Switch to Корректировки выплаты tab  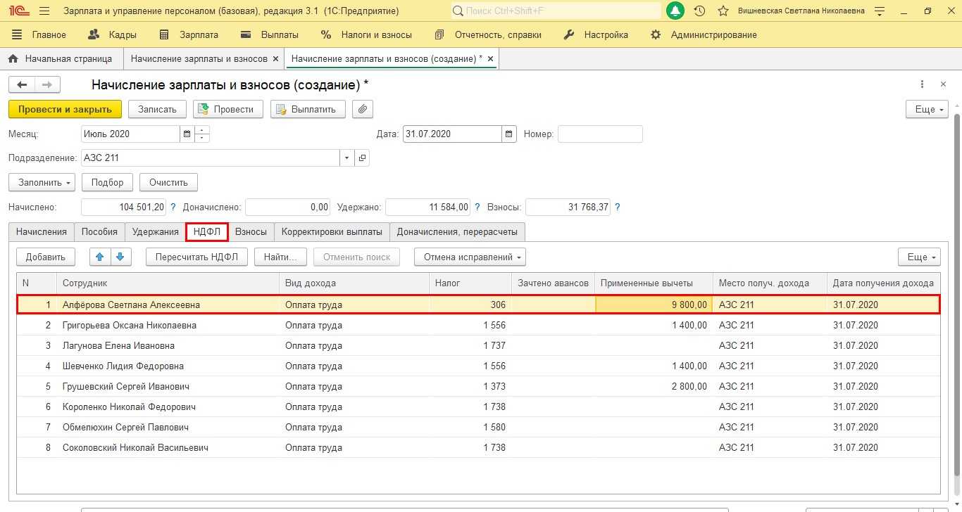[x=332, y=231]
